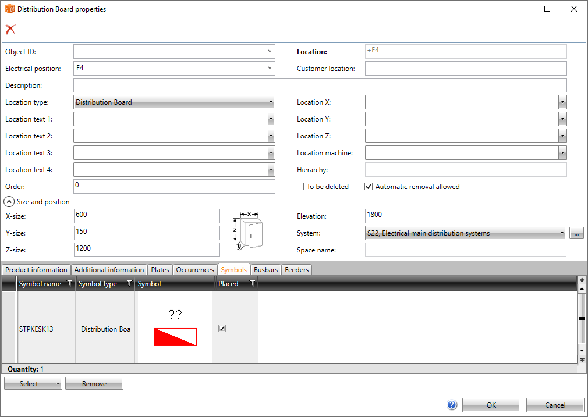Confirm with the OK button
588x417 pixels.
pos(491,405)
